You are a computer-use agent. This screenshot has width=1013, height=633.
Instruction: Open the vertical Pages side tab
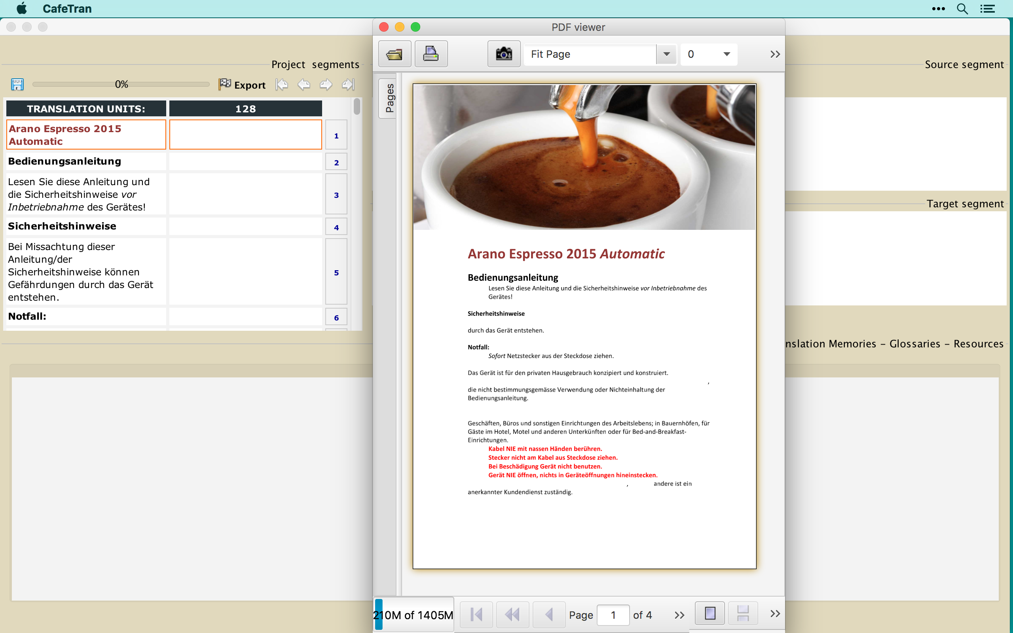pyautogui.click(x=389, y=99)
